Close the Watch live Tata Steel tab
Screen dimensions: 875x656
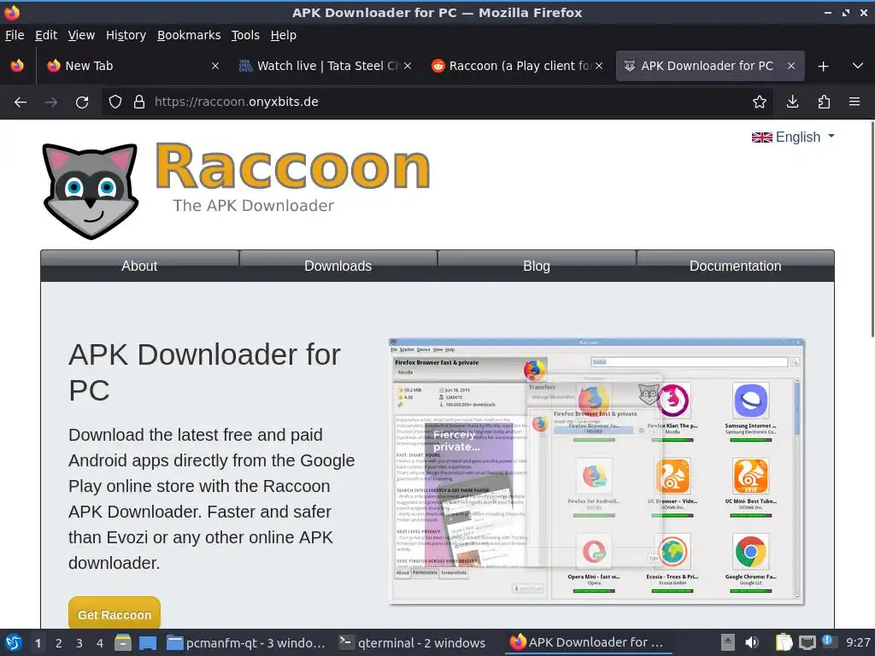pos(408,66)
